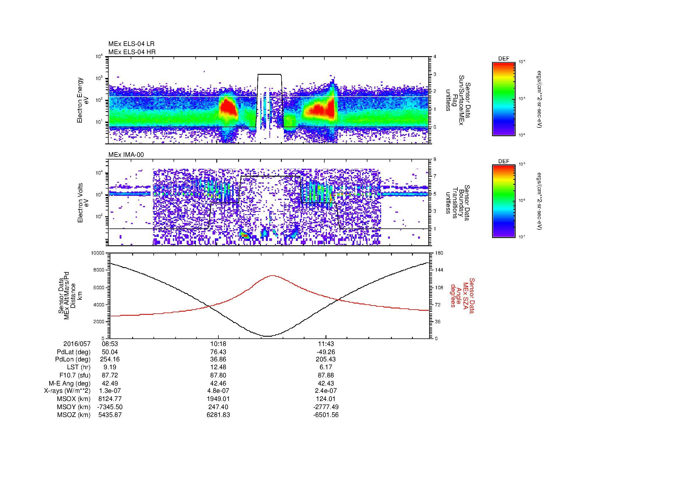The width and height of the screenshot is (681, 481).
Task: Select the 'MSOZ (km)' row label
Action: click(x=74, y=415)
